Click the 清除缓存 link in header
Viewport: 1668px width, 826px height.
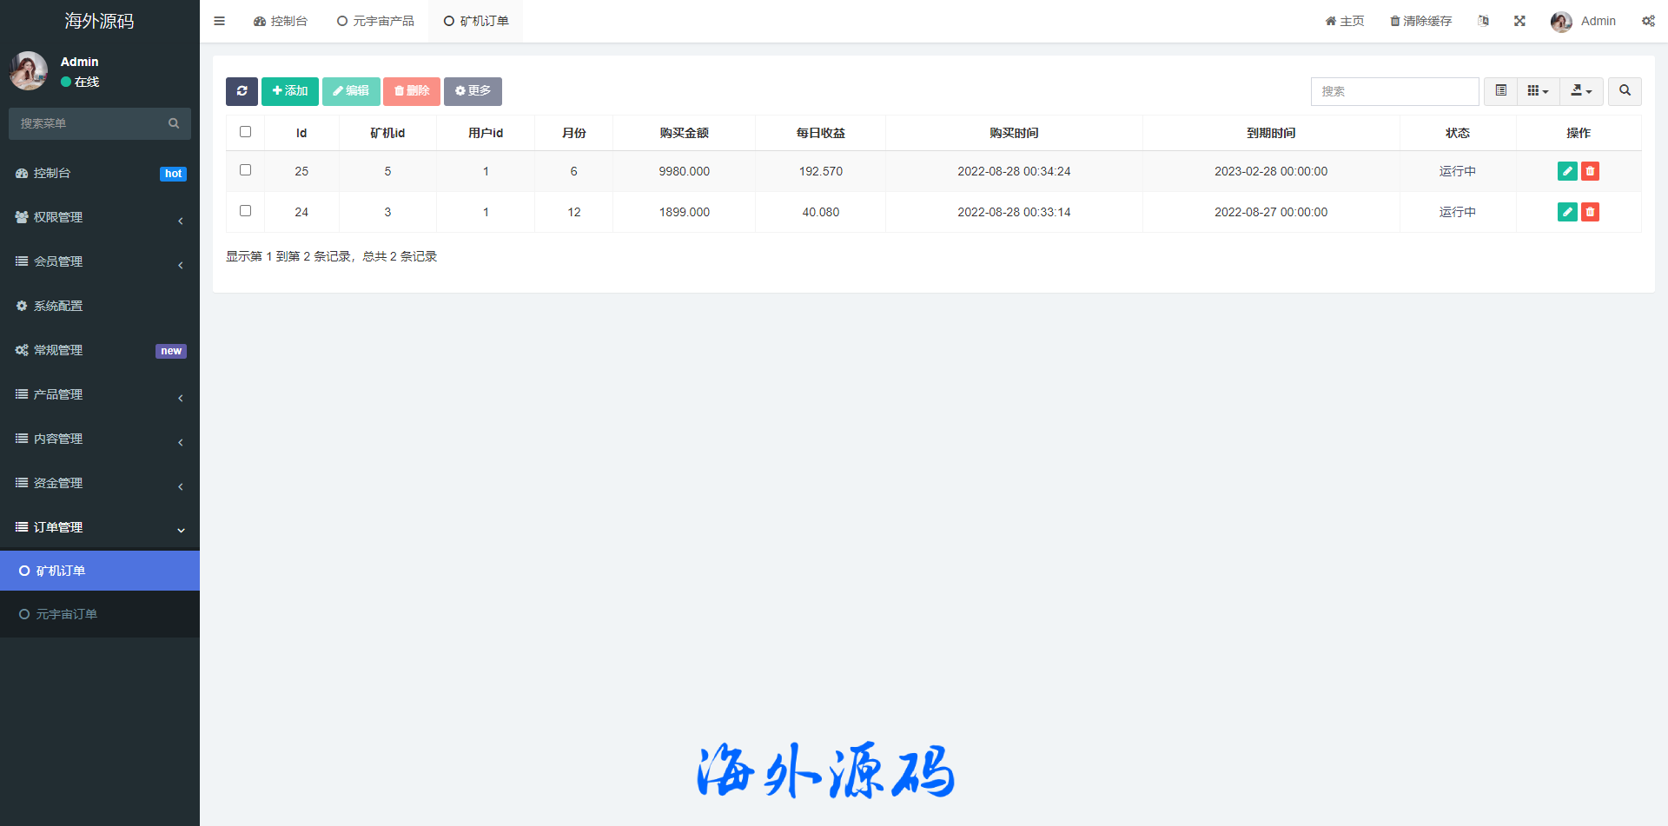pos(1420,21)
